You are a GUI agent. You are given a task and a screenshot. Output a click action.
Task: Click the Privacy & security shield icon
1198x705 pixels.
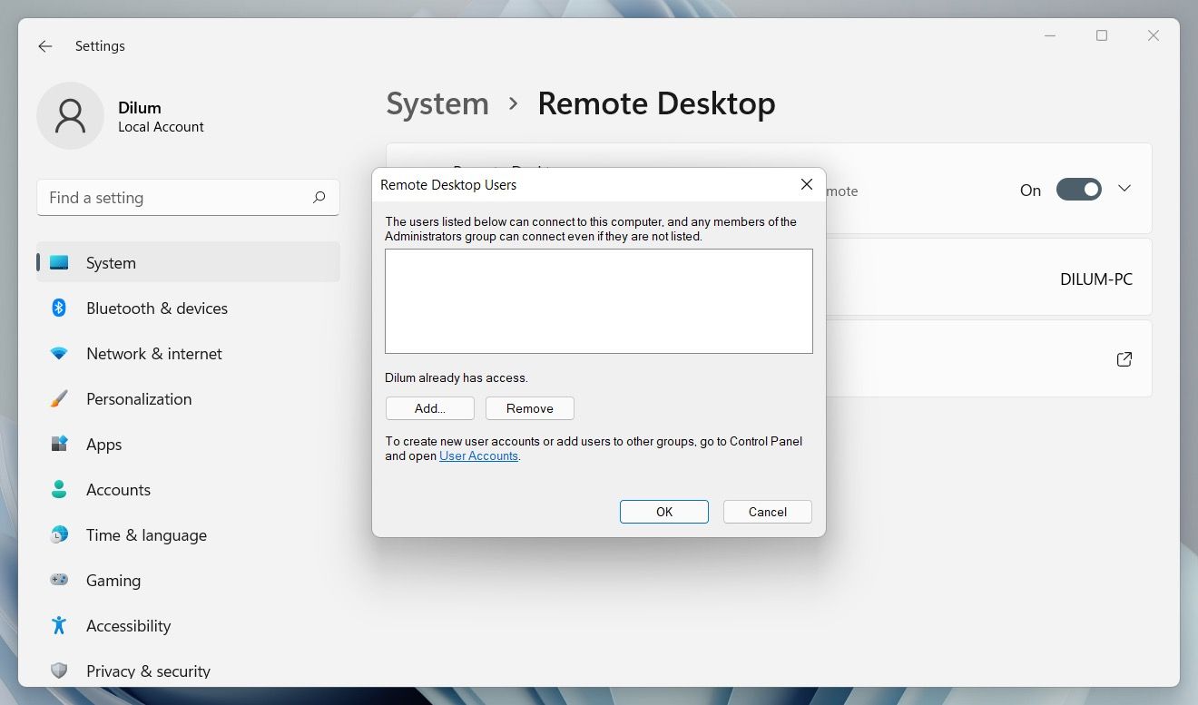[x=58, y=671]
